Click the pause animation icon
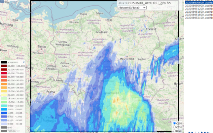This screenshot has width=213, height=133. click(x=195, y=132)
